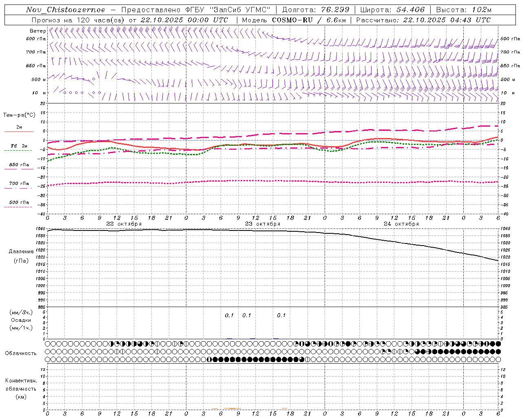Image resolution: width=522 pixels, height=417 pixels.
Task: Select the Td 2м dew point legend entry
Action: click(x=19, y=146)
